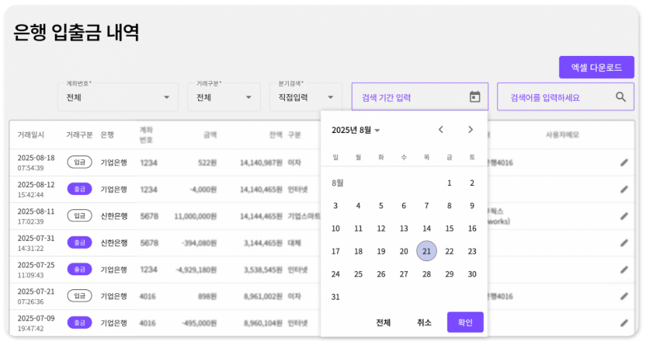This screenshot has height=342, width=650.
Task: Select day 23 in calendar
Action: click(x=472, y=251)
